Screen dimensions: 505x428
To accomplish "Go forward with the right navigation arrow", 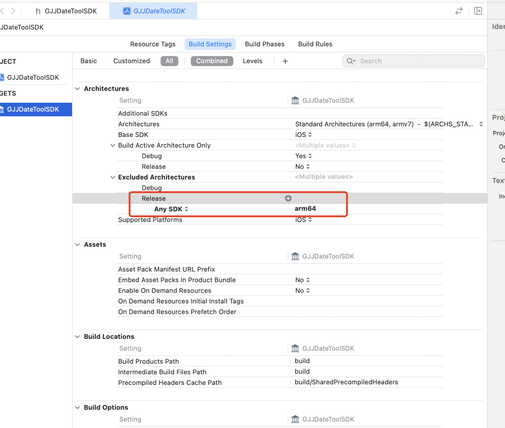I will pos(13,11).
